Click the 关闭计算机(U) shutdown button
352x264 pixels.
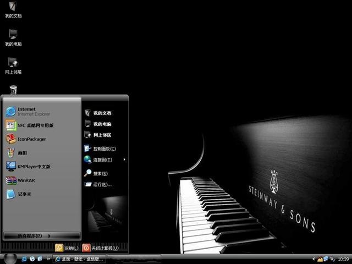(x=100, y=248)
